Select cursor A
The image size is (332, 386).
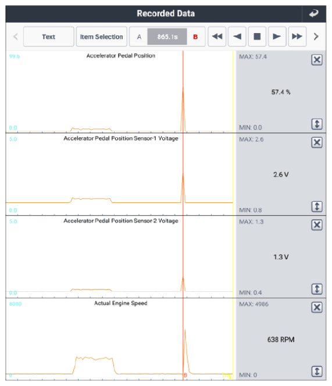[x=139, y=37]
